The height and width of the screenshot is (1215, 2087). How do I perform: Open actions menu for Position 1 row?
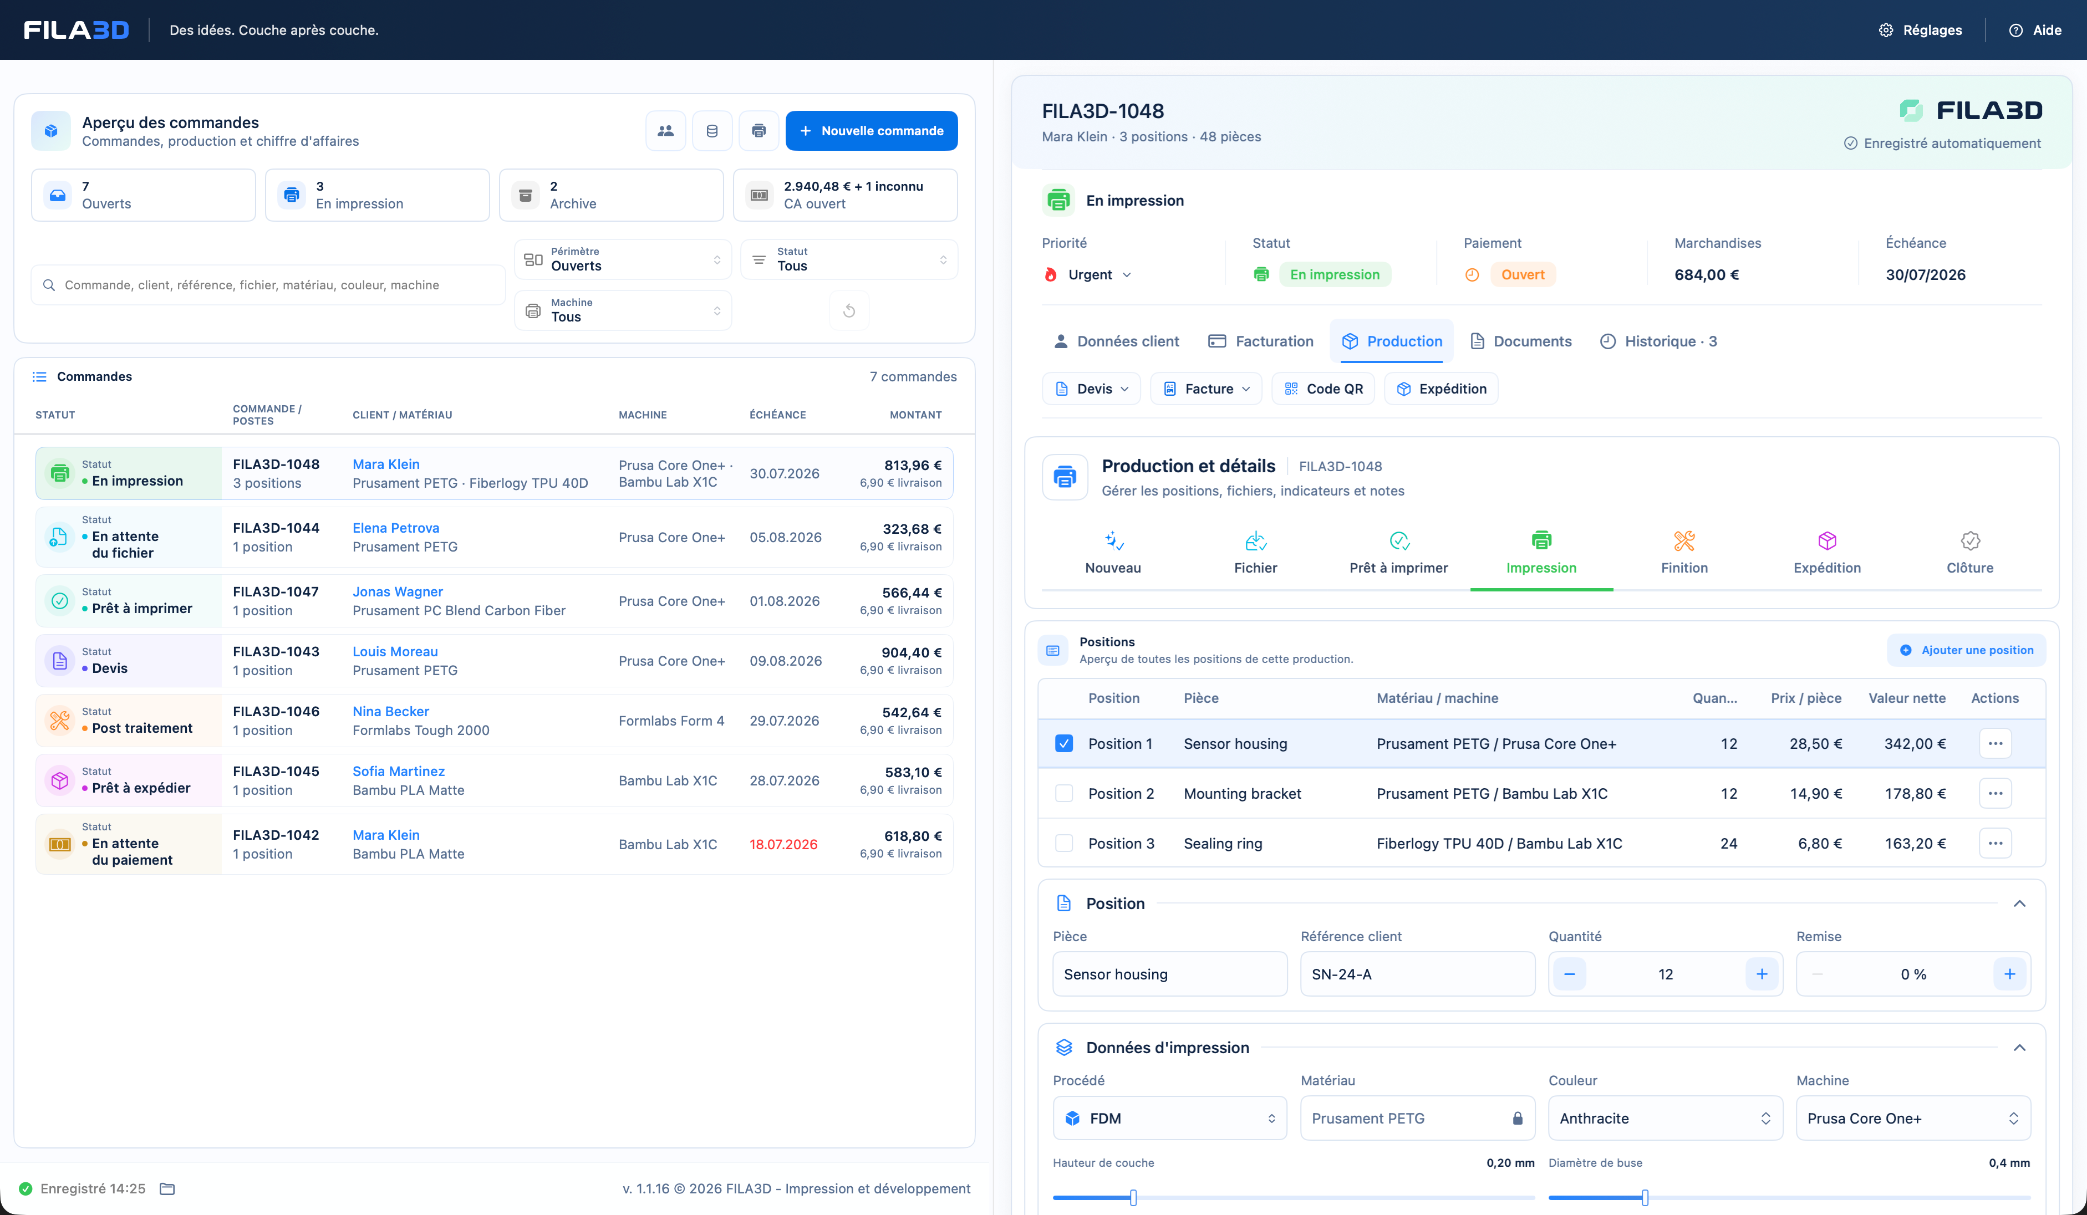tap(1995, 743)
